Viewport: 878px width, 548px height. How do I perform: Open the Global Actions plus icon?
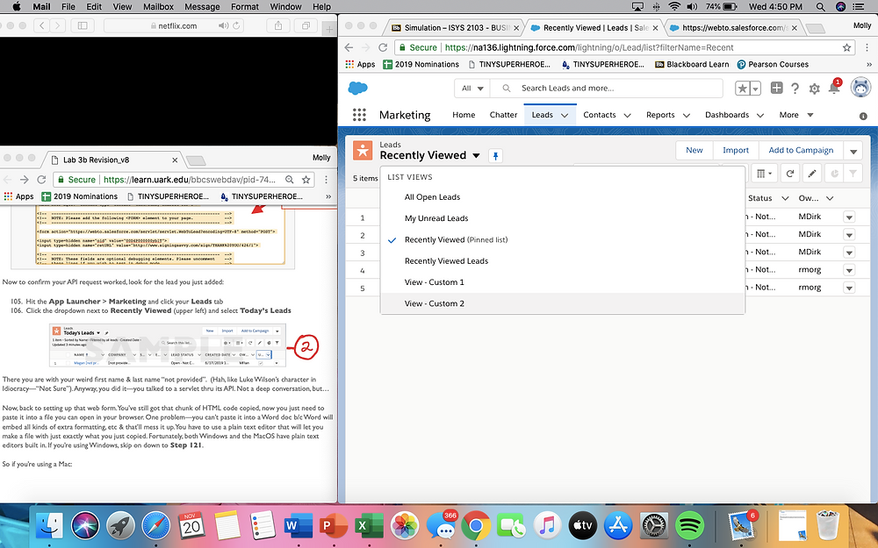click(776, 88)
